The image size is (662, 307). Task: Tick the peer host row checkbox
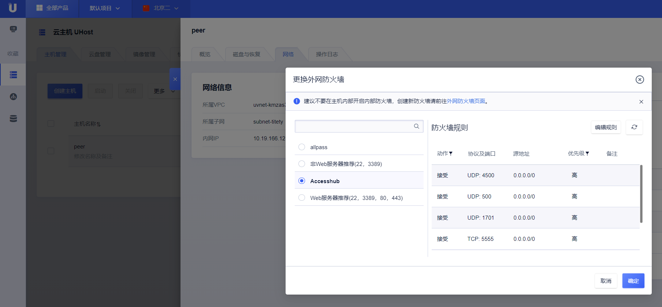click(x=51, y=151)
